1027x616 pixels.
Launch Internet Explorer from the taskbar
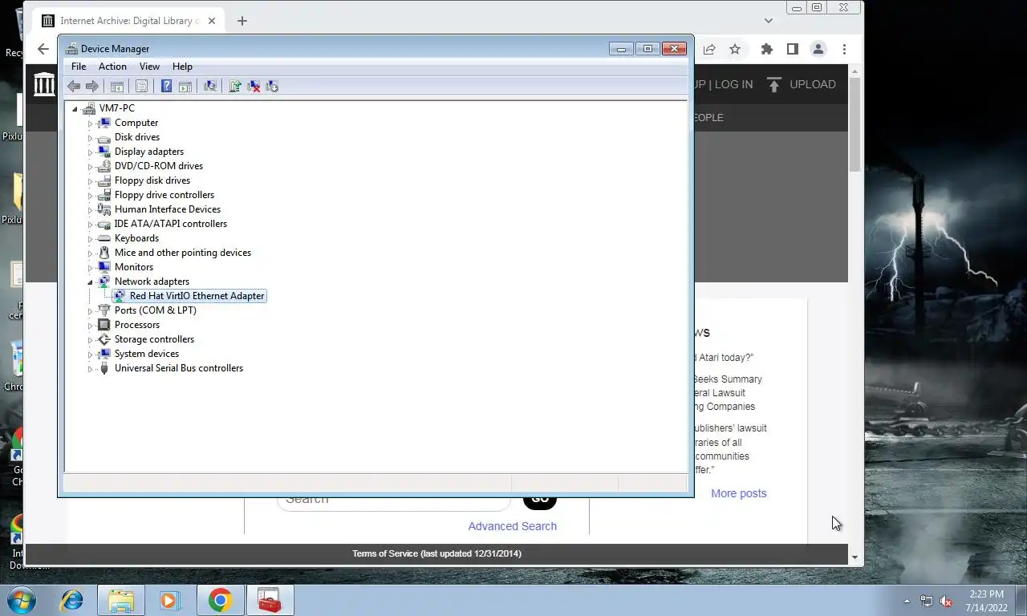tap(72, 600)
